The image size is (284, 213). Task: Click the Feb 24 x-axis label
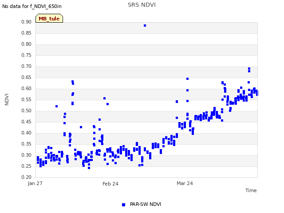click(110, 184)
